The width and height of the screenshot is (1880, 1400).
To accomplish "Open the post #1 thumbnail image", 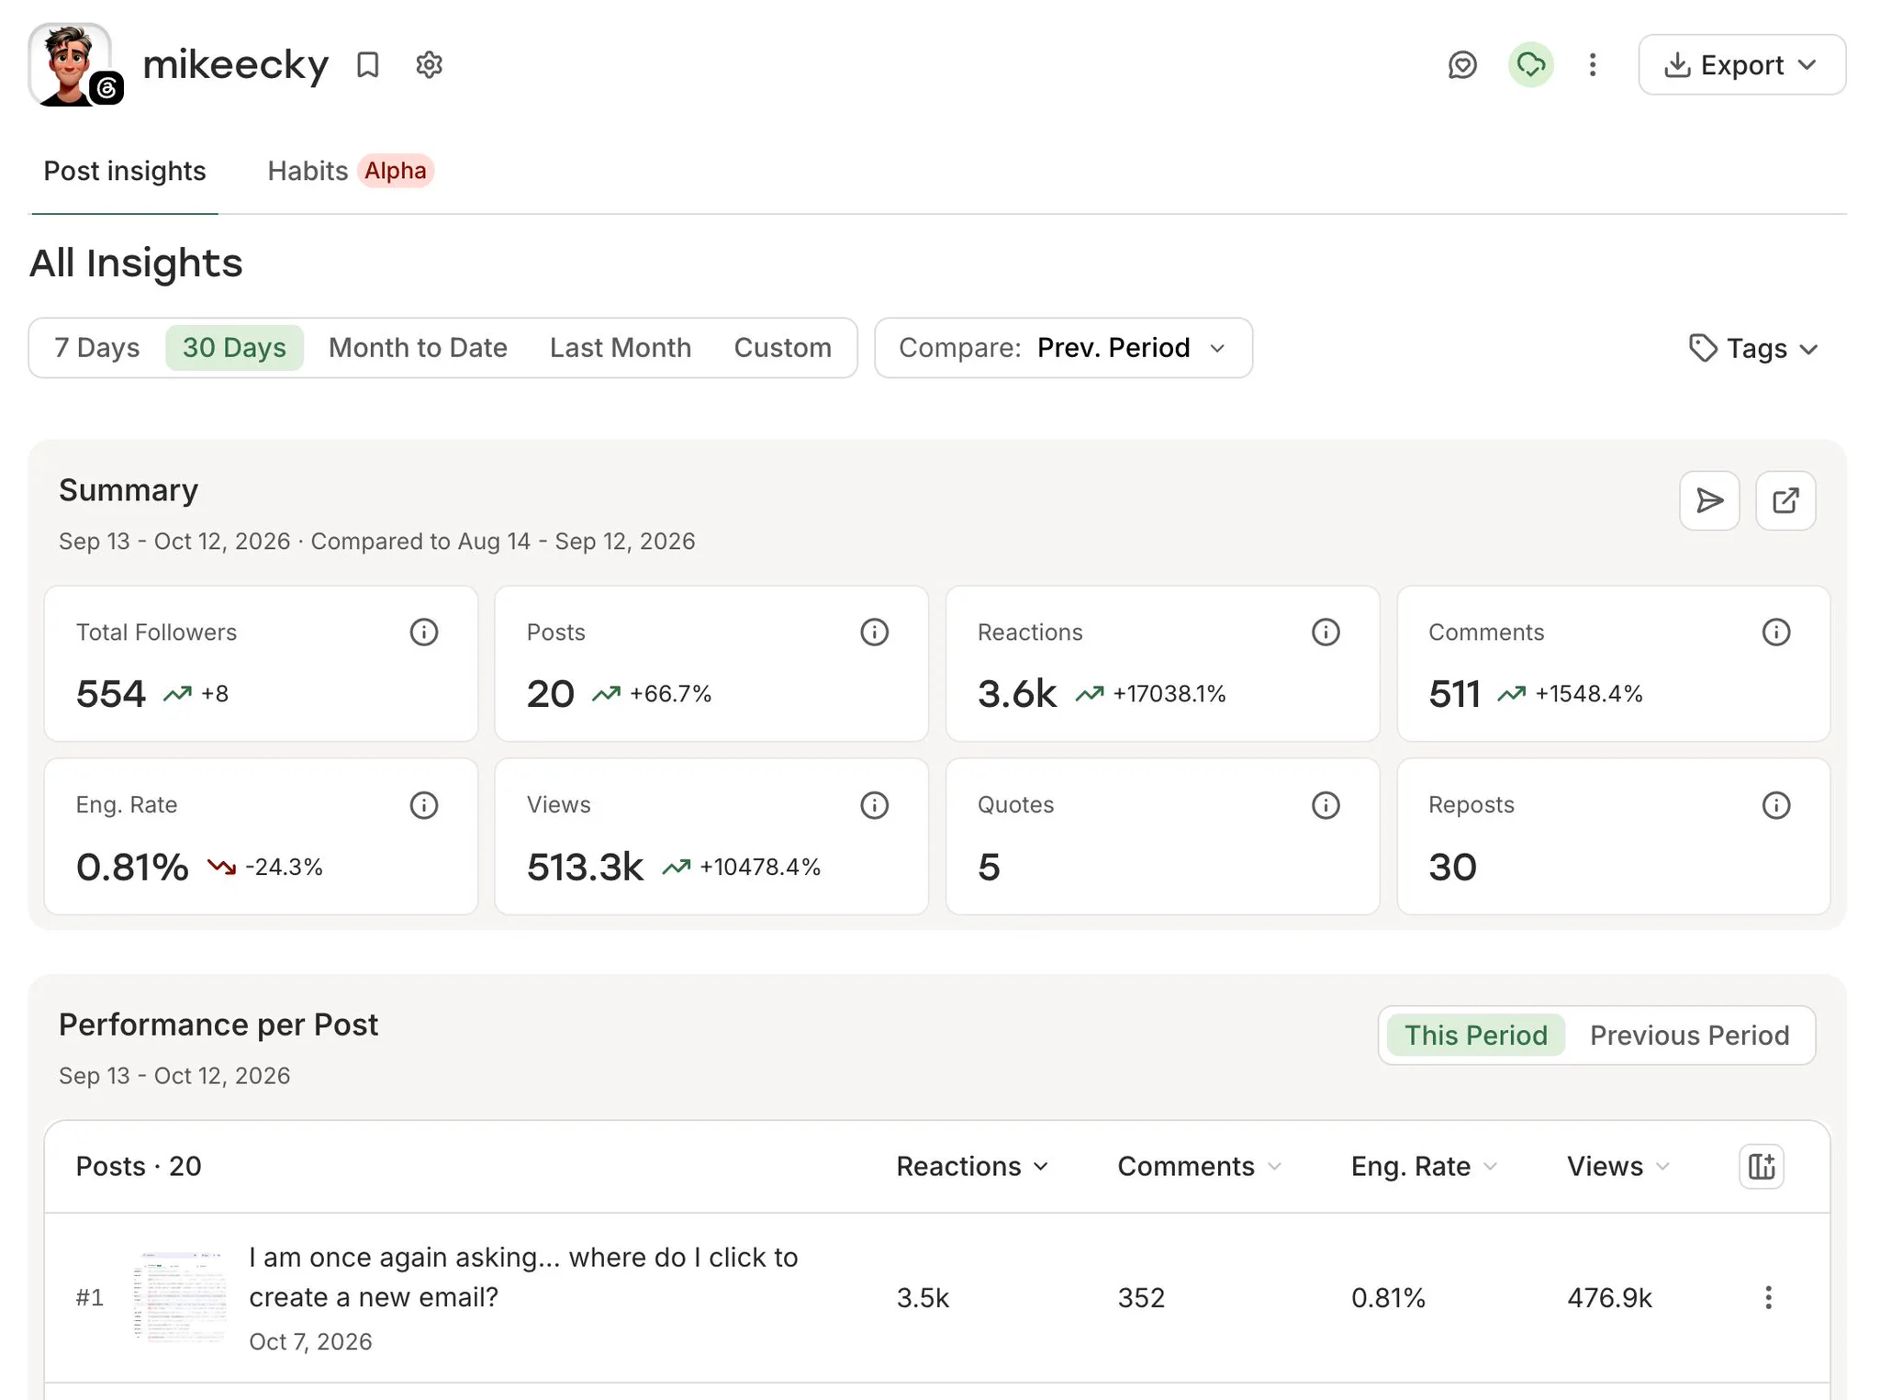I will click(x=181, y=1297).
